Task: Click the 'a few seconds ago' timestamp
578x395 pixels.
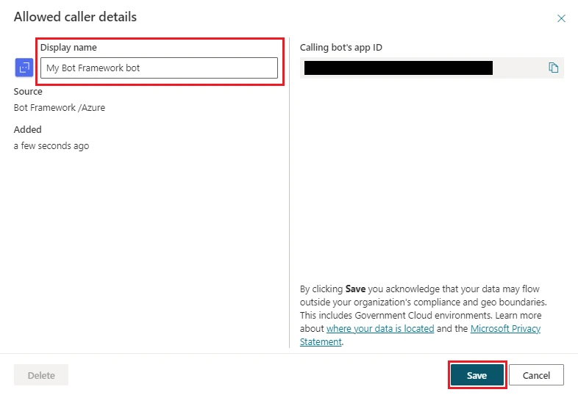Action: tap(51, 146)
